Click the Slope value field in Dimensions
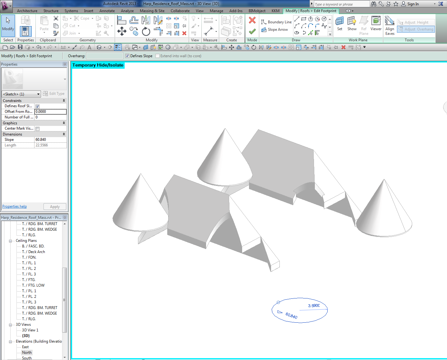The image size is (447, 360). [x=50, y=140]
